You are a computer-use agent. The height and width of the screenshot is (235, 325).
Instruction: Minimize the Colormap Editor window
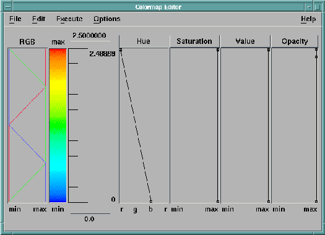[309, 7]
